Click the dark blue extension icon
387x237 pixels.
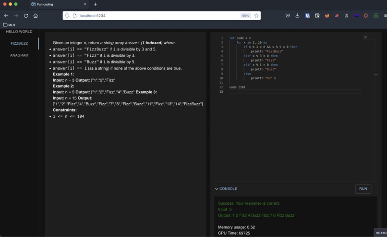(x=356, y=15)
